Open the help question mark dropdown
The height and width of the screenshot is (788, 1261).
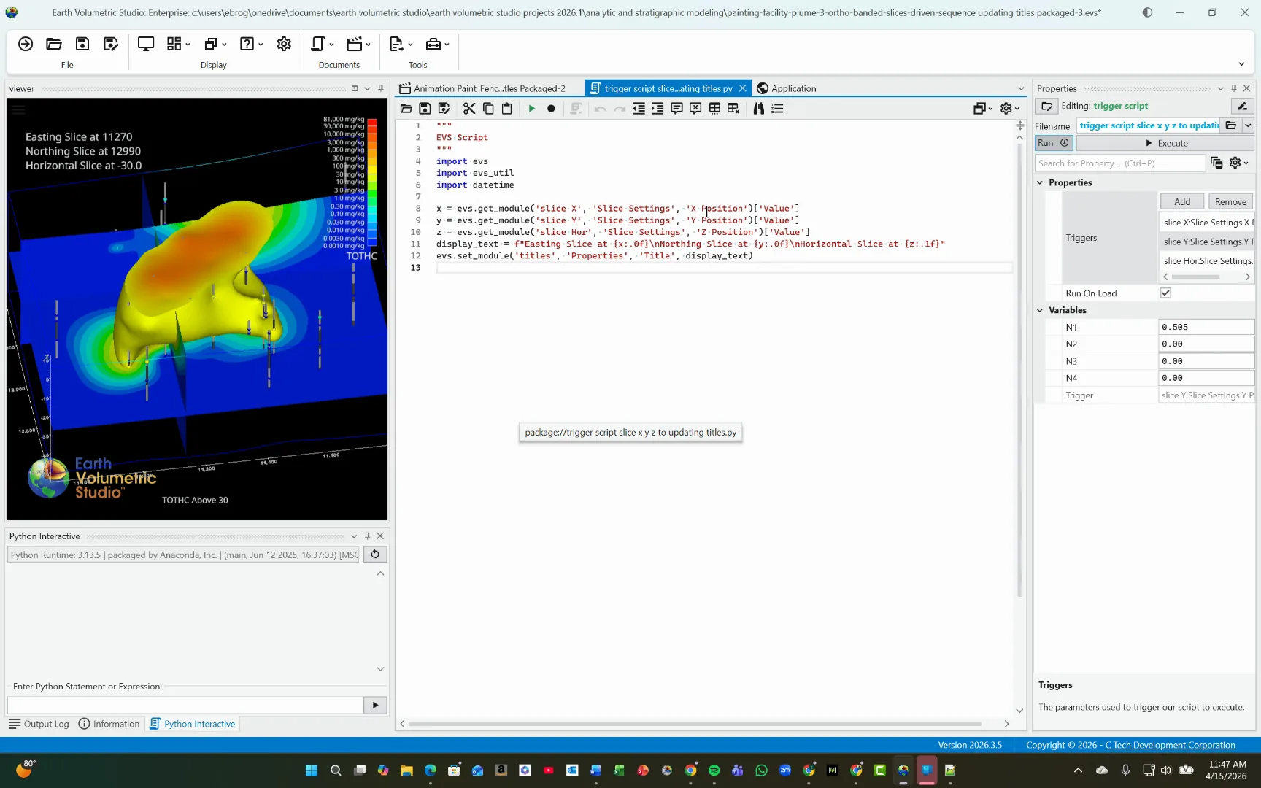251,44
